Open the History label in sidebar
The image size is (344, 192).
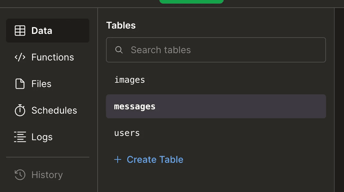(47, 175)
